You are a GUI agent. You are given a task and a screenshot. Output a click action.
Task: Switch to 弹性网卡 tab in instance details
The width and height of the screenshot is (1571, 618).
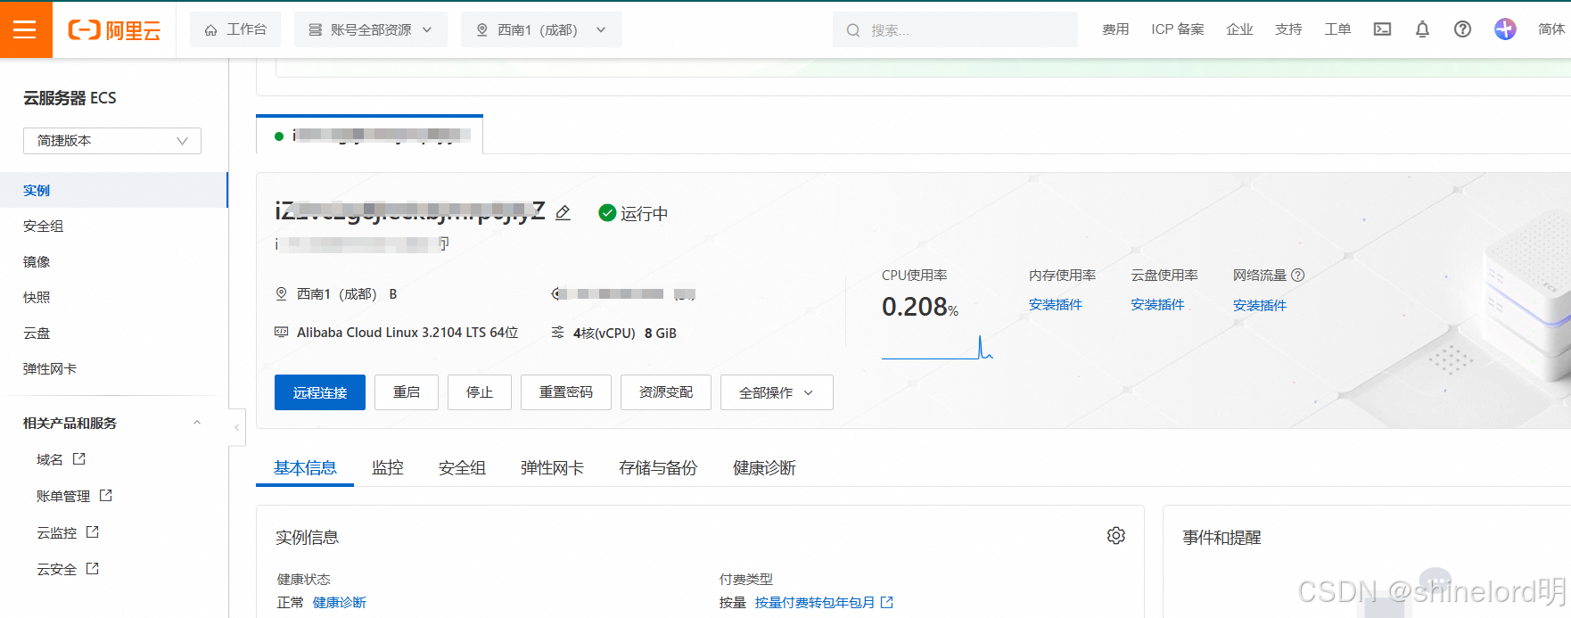[552, 468]
